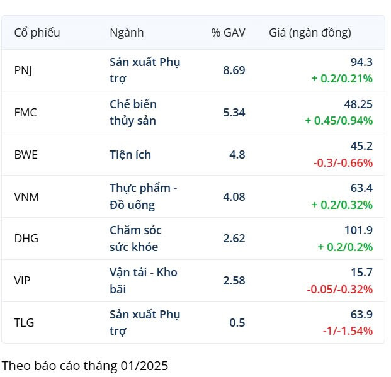Click the 8.69 GAV percentage value
Image resolution: width=391 pixels, height=377 pixels.
234,70
